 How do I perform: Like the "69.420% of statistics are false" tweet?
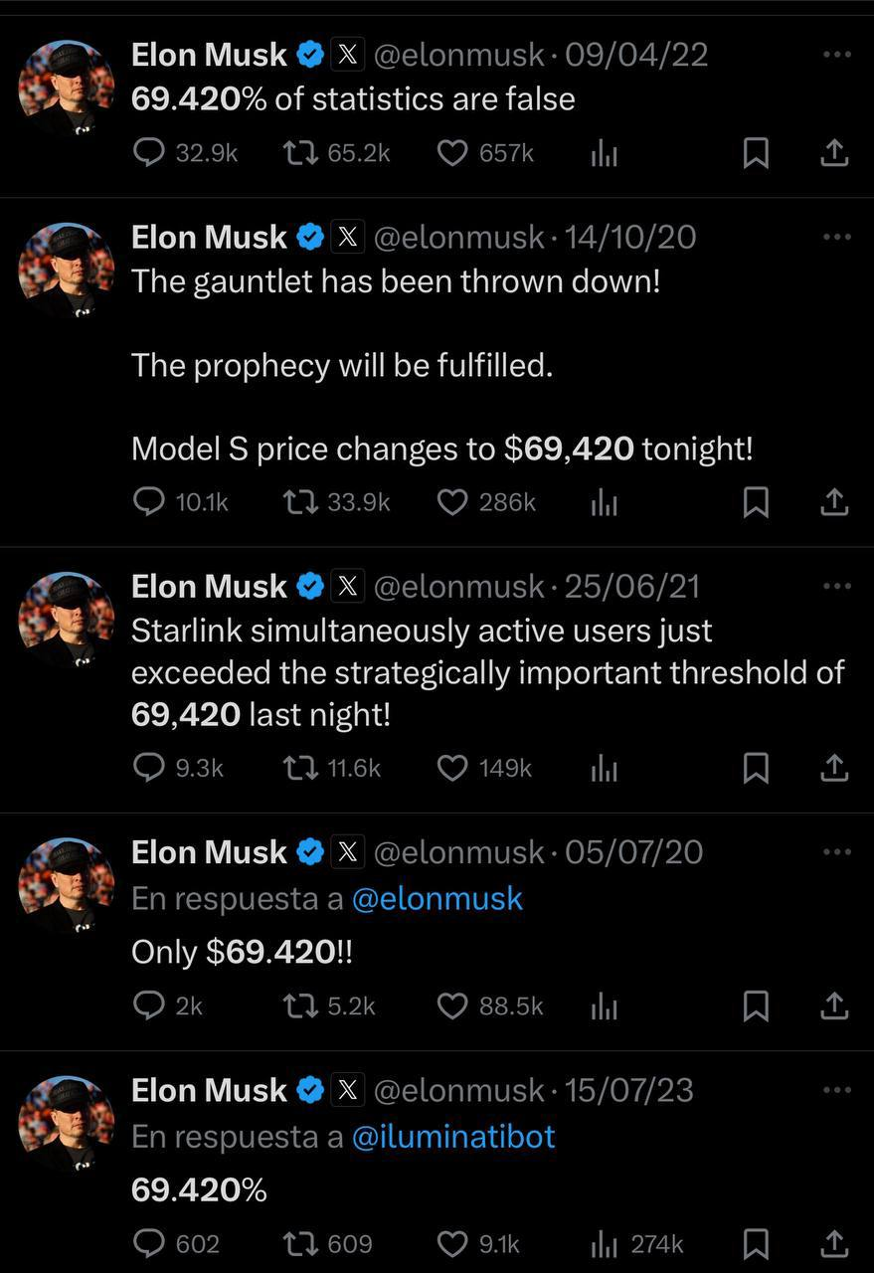[x=453, y=153]
